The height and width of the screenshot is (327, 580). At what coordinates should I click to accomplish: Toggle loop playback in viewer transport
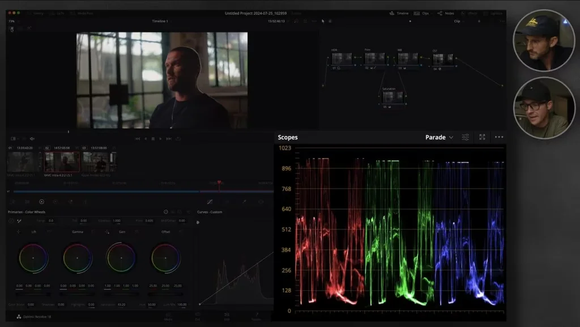pos(178,138)
